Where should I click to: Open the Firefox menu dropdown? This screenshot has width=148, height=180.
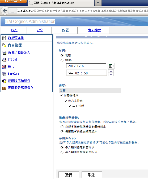[x=13, y=1]
